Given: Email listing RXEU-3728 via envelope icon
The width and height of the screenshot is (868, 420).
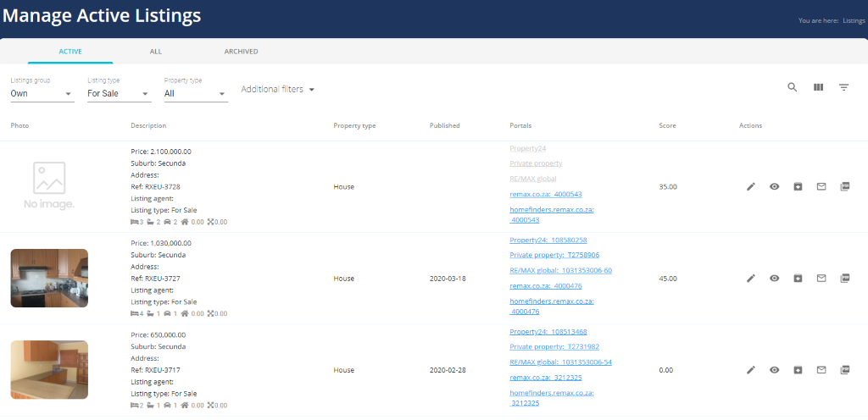Looking at the screenshot, I should click(x=821, y=187).
